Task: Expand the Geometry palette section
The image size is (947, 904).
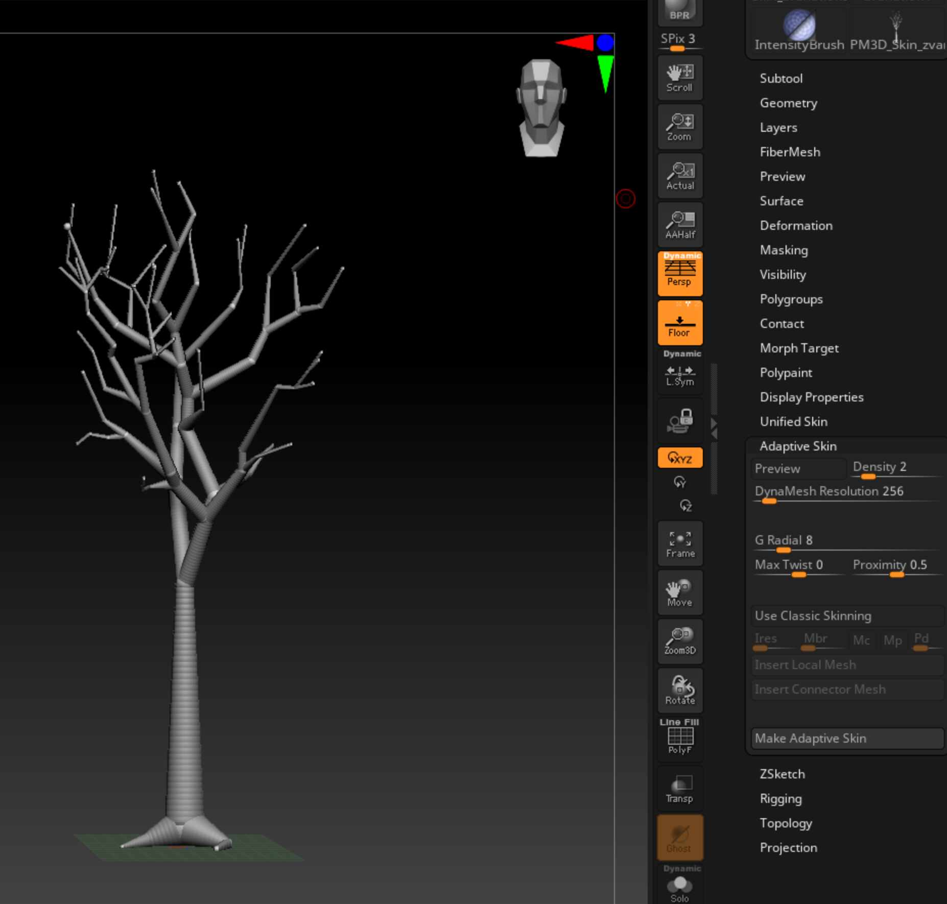Action: tap(788, 103)
